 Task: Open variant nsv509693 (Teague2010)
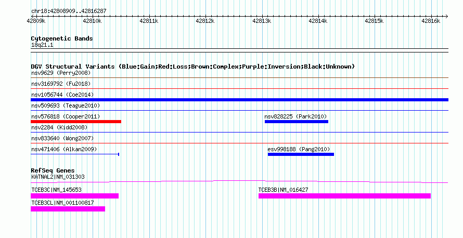tap(66, 105)
